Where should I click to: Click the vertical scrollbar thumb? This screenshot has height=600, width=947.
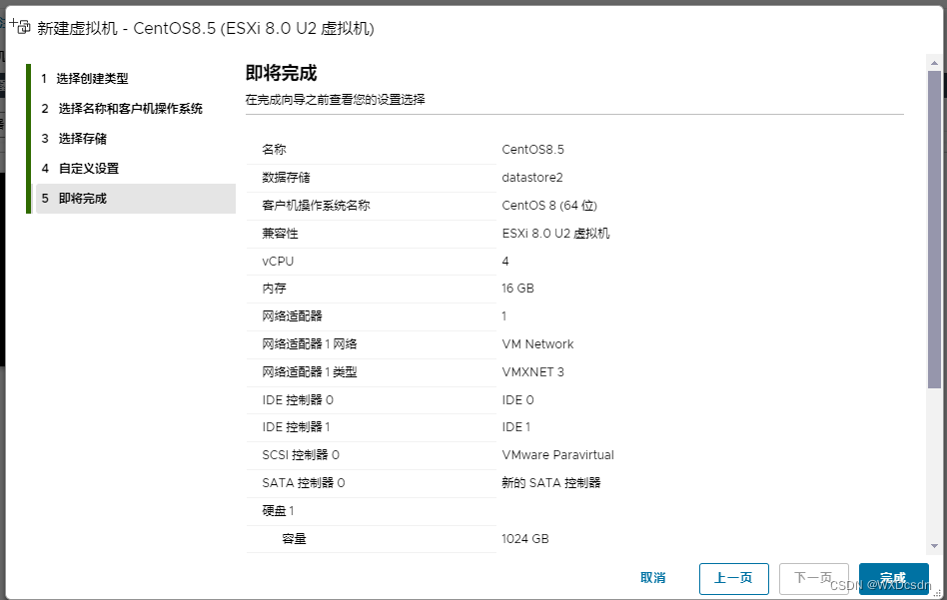pos(934,230)
